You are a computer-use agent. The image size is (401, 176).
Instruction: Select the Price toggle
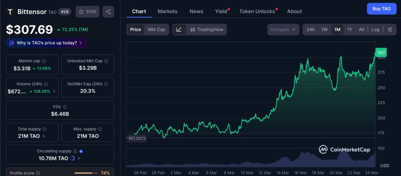(x=135, y=30)
